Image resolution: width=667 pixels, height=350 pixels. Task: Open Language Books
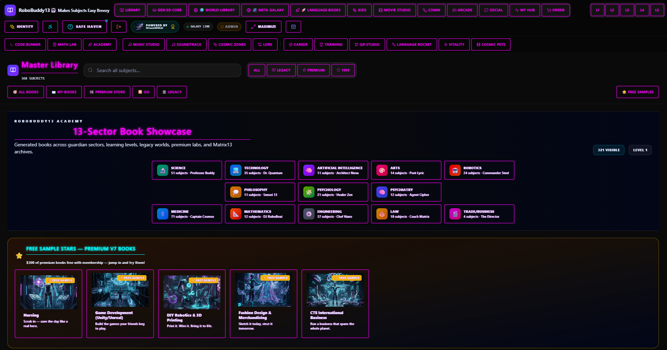click(x=318, y=10)
